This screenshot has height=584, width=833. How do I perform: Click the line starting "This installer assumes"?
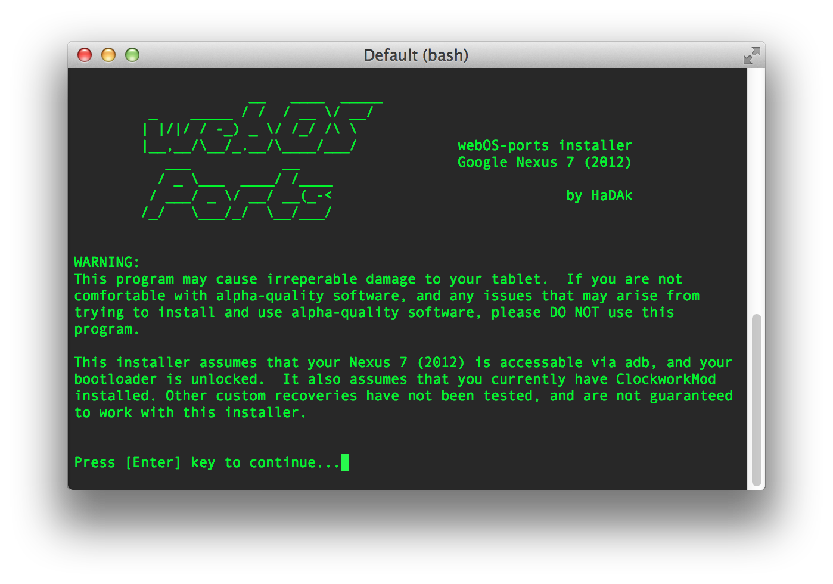(403, 362)
